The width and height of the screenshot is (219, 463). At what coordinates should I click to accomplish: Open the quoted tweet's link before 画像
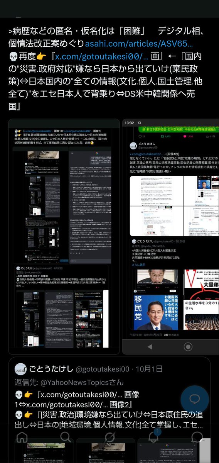click(81, 395)
